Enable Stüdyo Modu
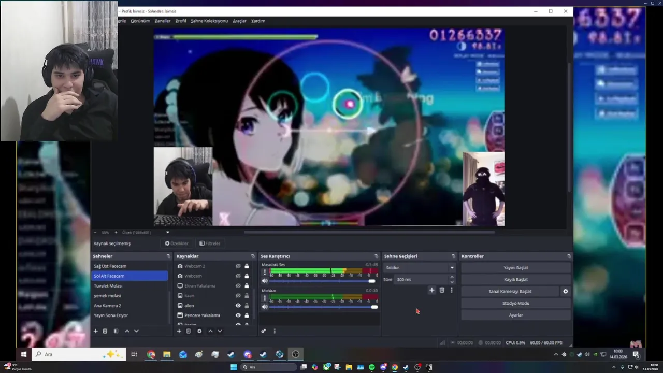This screenshot has height=373, width=663. pos(516,303)
